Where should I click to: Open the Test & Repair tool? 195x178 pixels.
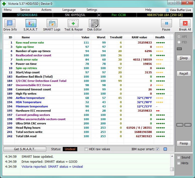click(x=73, y=23)
